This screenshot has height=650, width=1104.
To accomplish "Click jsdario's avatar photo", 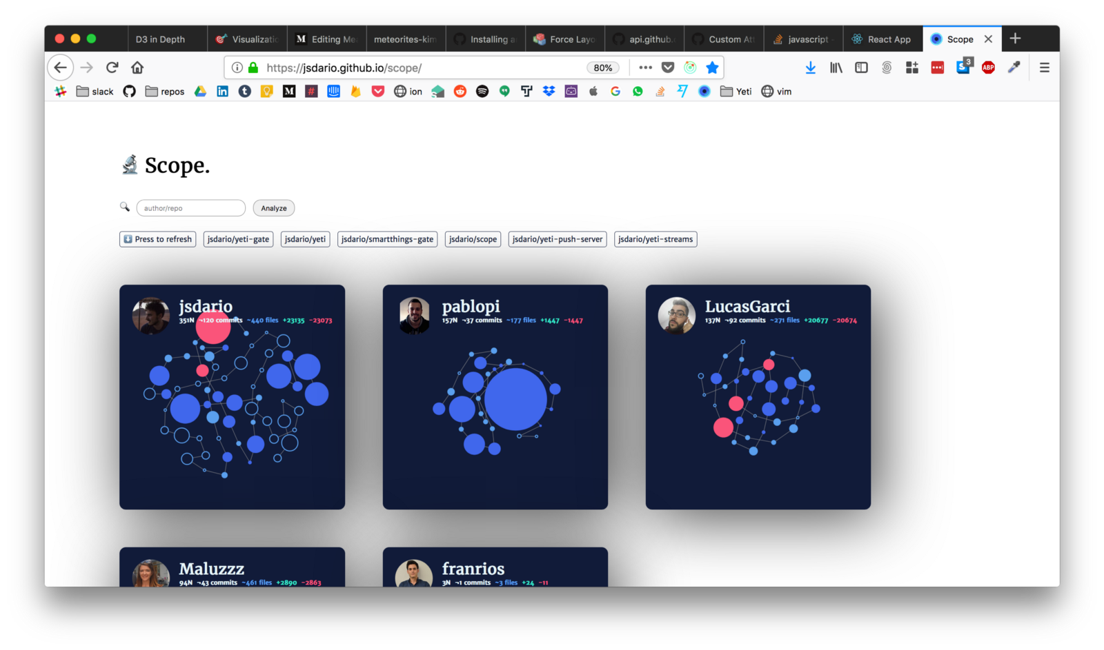I will (151, 316).
